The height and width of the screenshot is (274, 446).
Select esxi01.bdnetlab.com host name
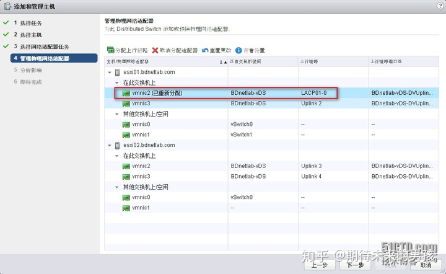tap(149, 73)
